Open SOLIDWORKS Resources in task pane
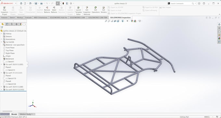The height and width of the screenshot is (118, 221). click(x=219, y=24)
